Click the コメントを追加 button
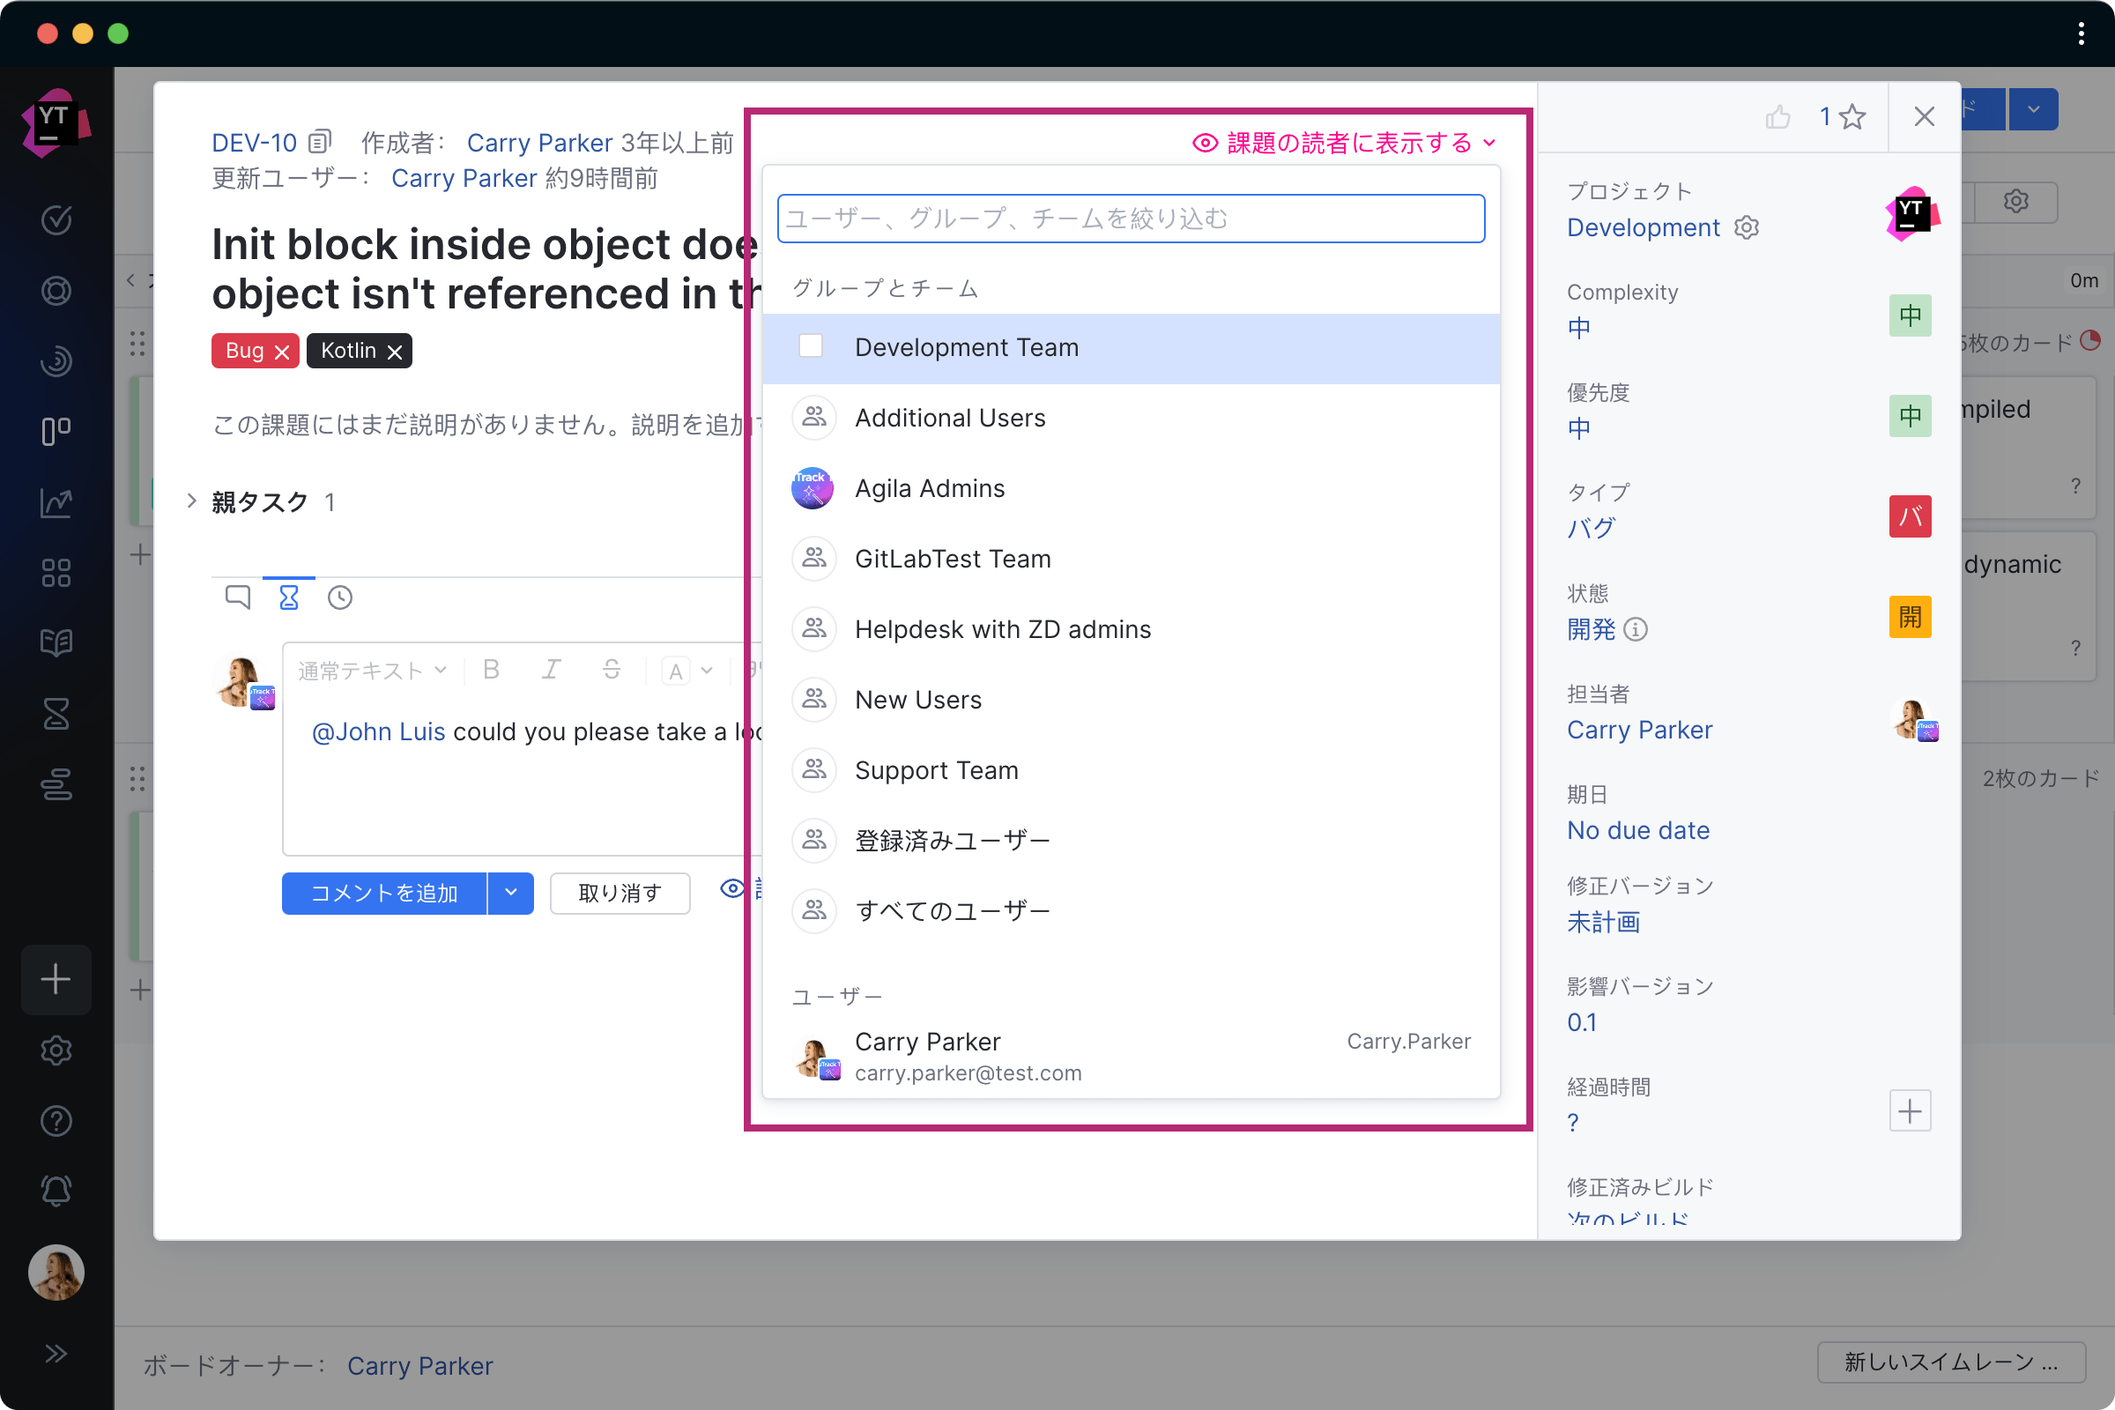Viewport: 2115px width, 1410px height. [x=386, y=892]
